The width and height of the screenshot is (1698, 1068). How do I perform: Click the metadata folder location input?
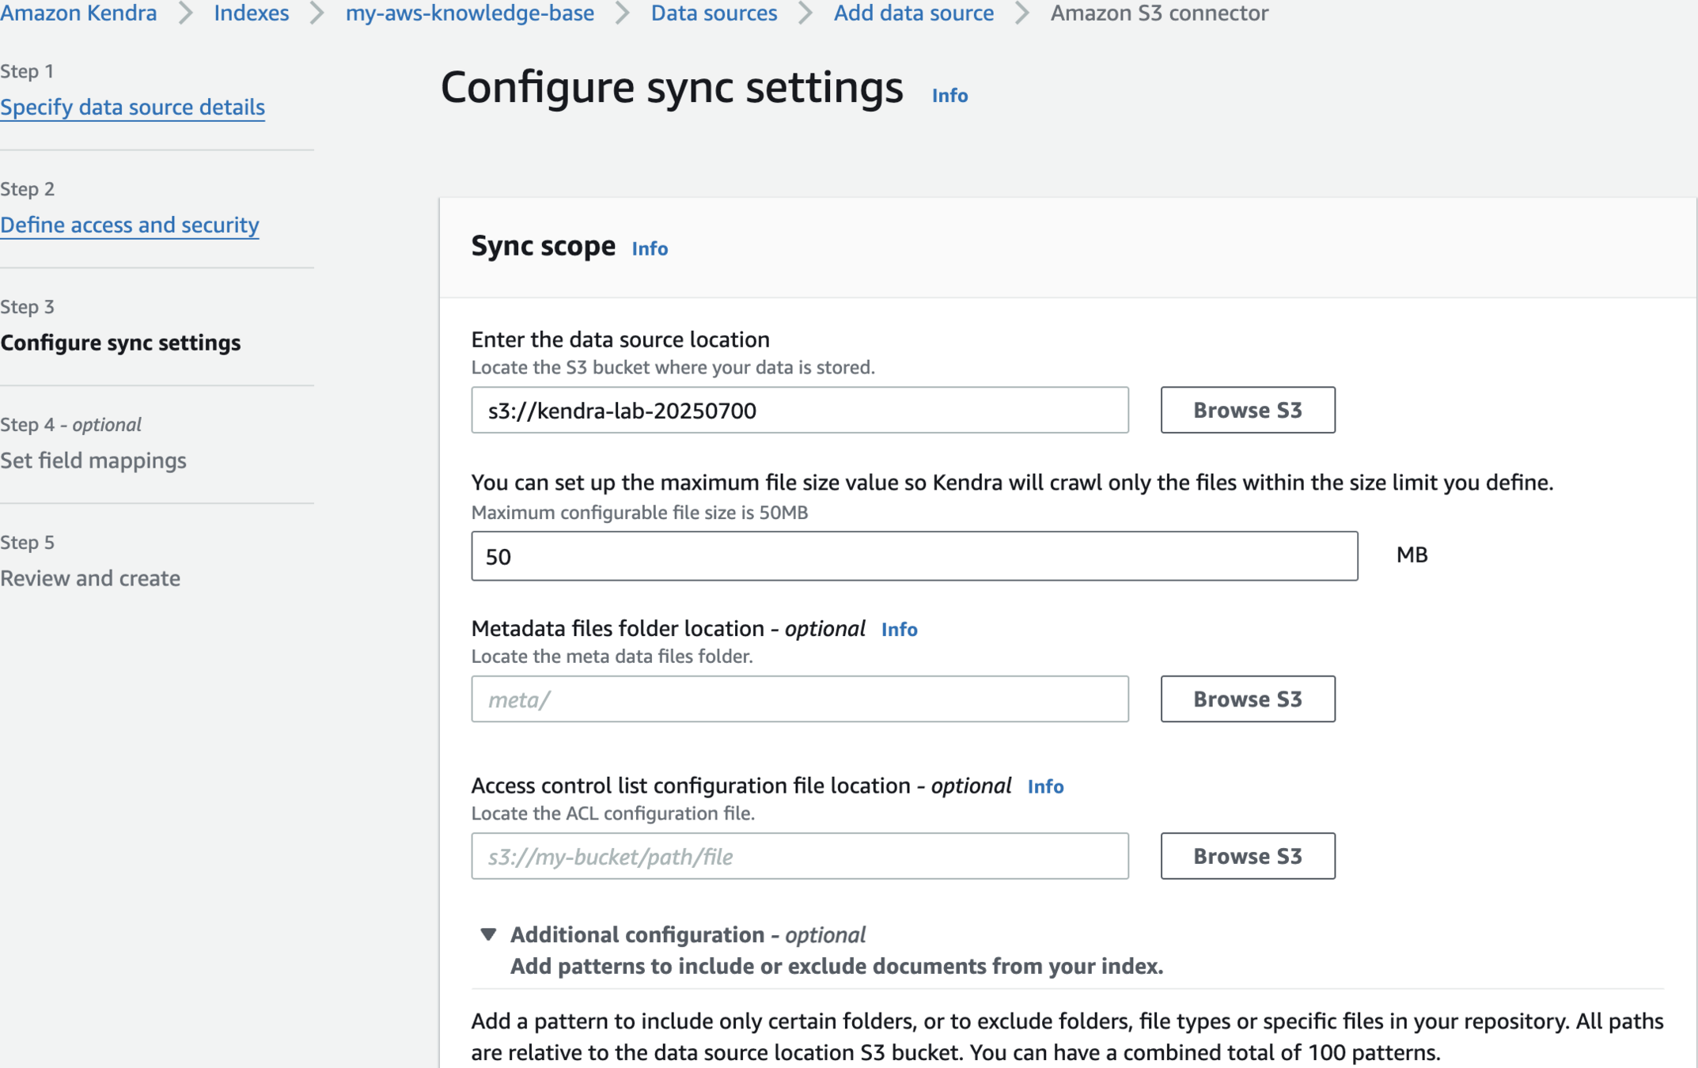(x=799, y=699)
